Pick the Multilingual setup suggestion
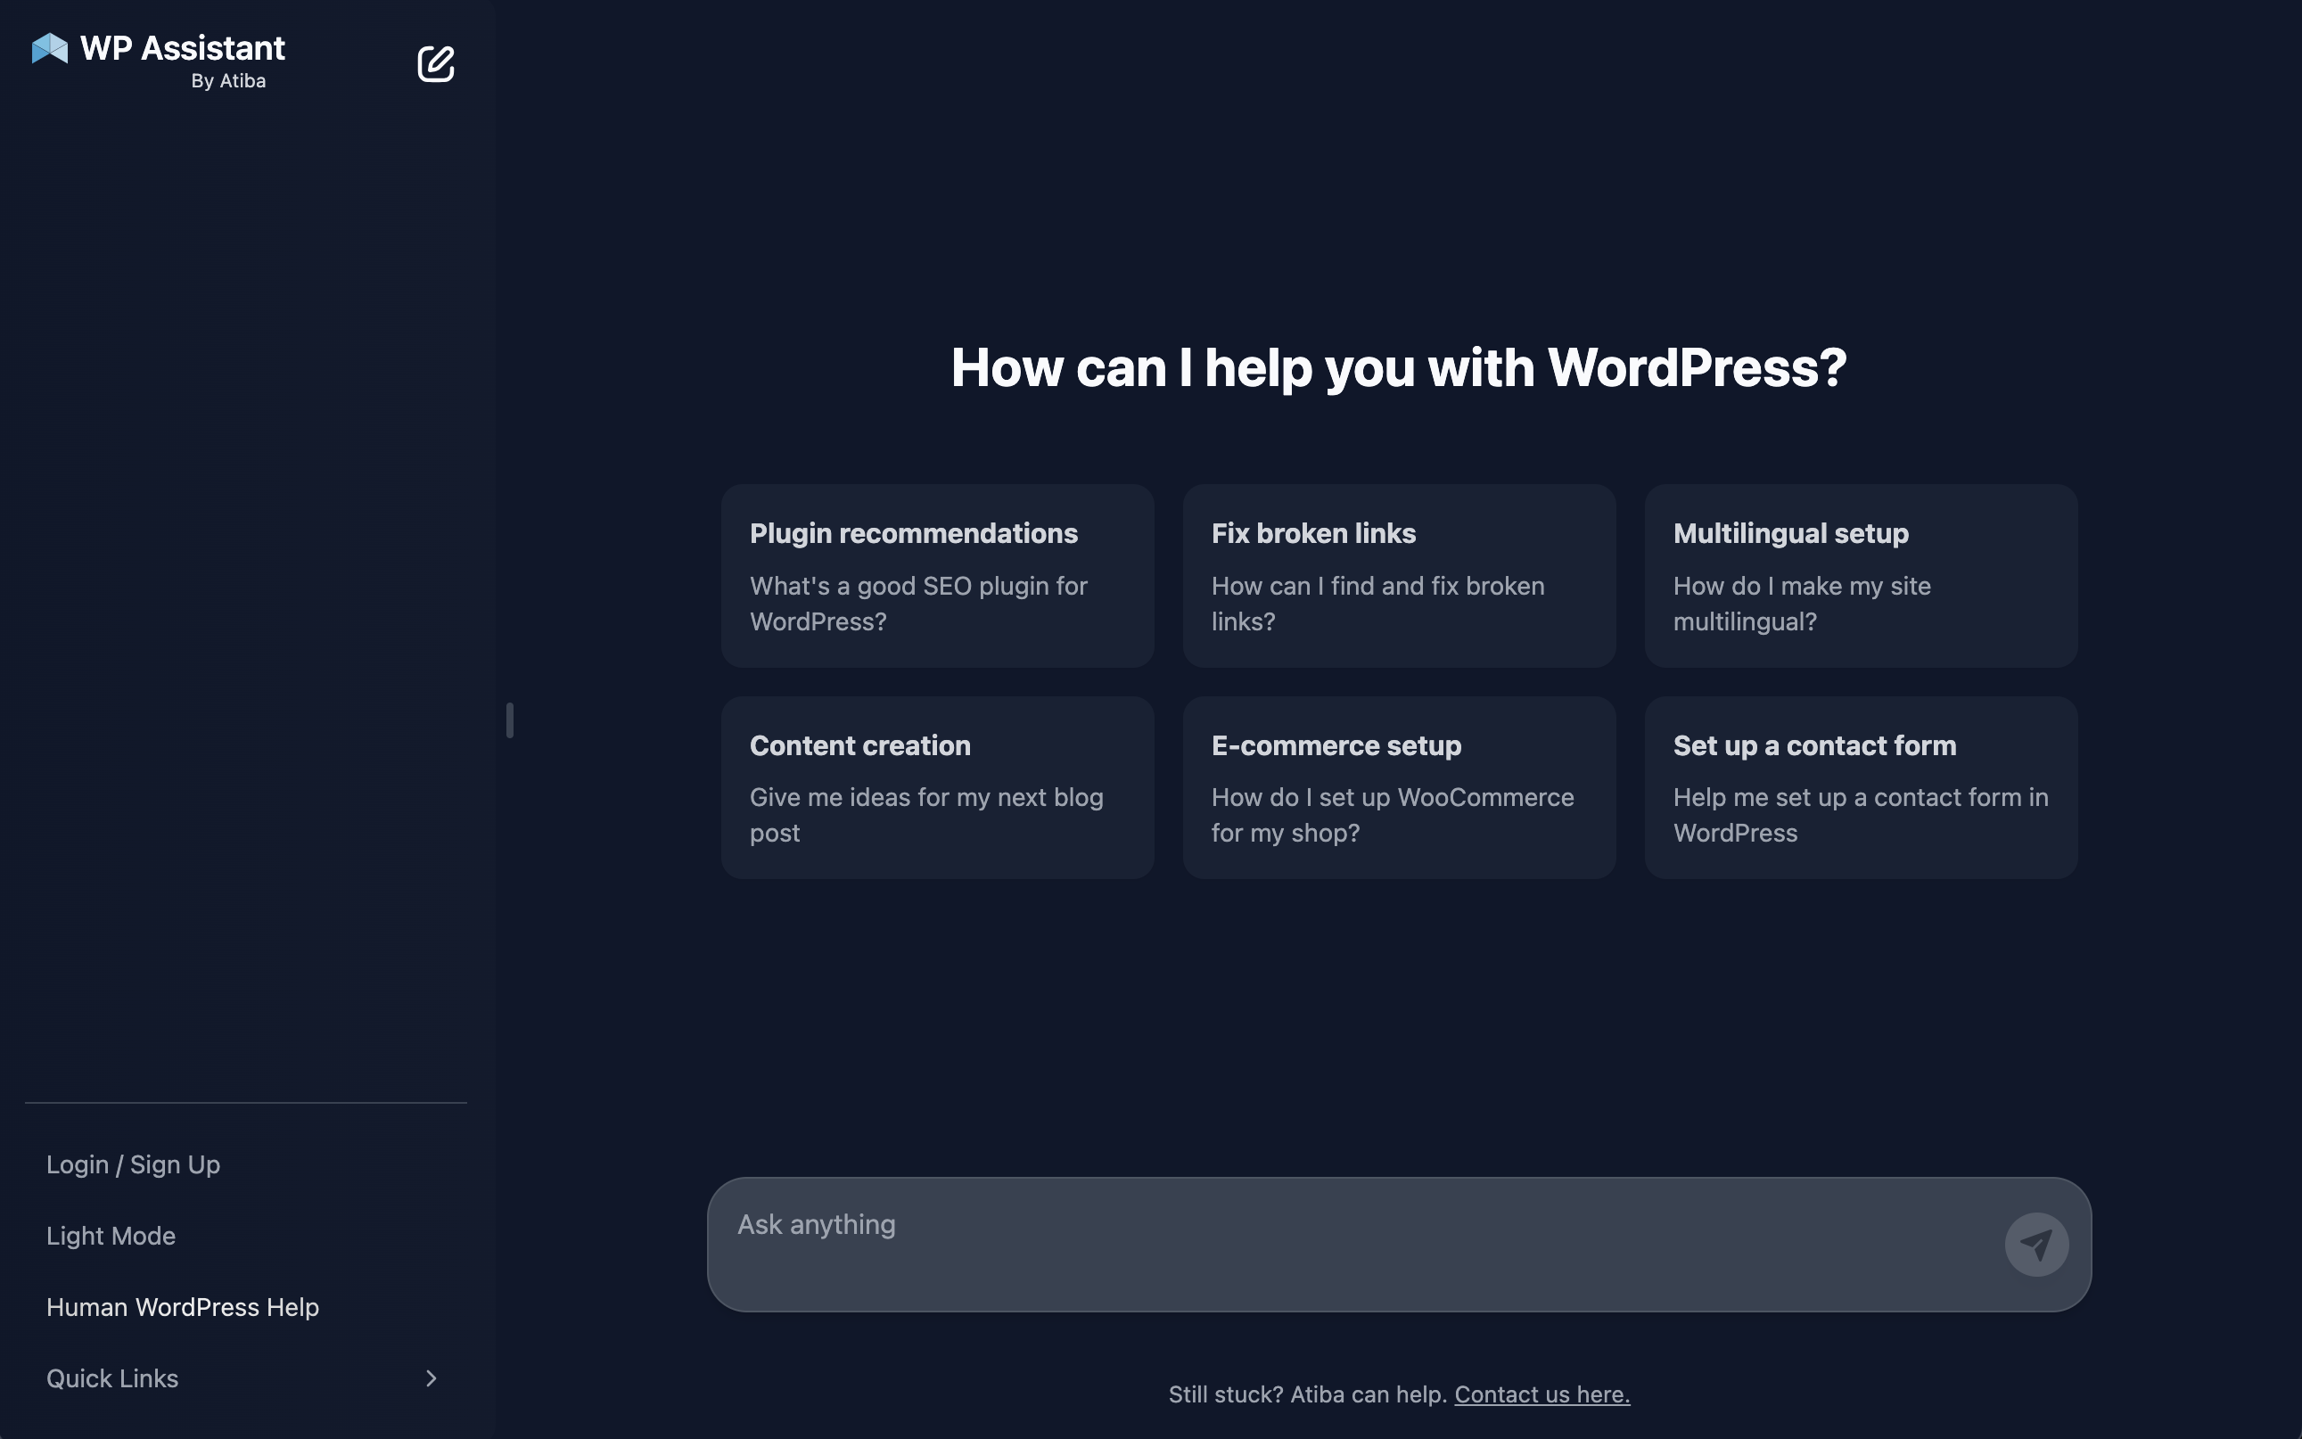 [x=1861, y=576]
